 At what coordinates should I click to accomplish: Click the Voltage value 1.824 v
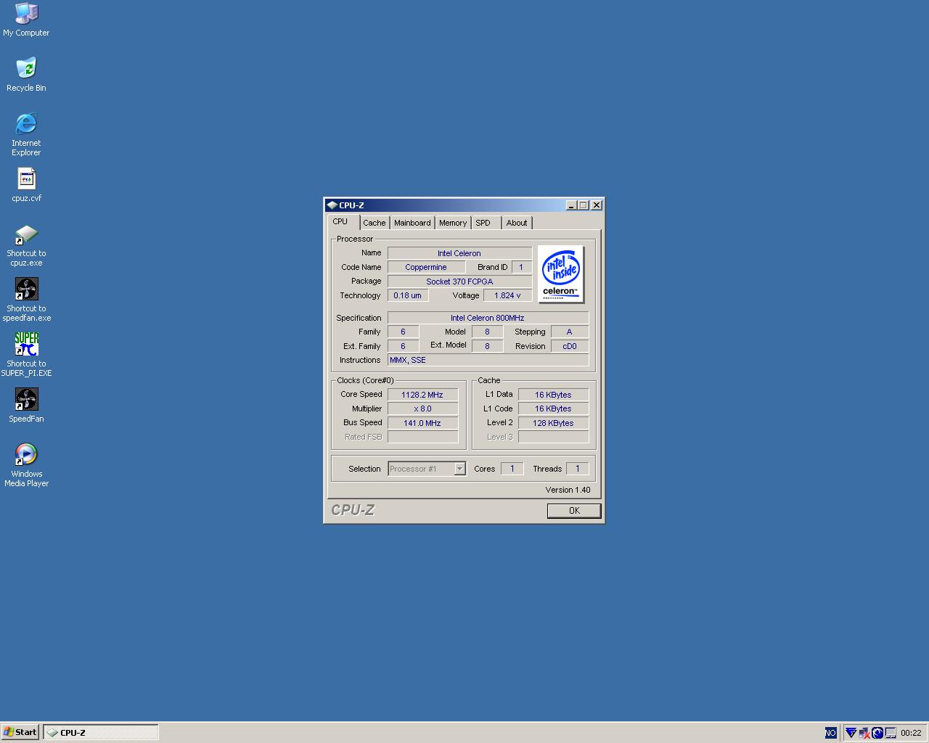pyautogui.click(x=507, y=295)
